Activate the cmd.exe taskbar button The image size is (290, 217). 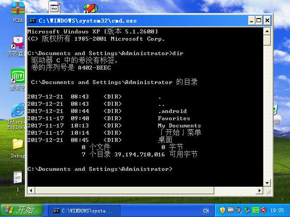pyautogui.click(x=84, y=211)
